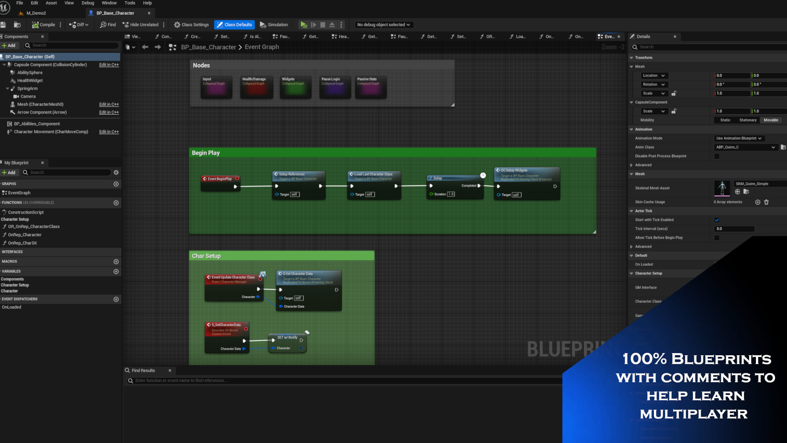Open Class Settings

tap(191, 25)
